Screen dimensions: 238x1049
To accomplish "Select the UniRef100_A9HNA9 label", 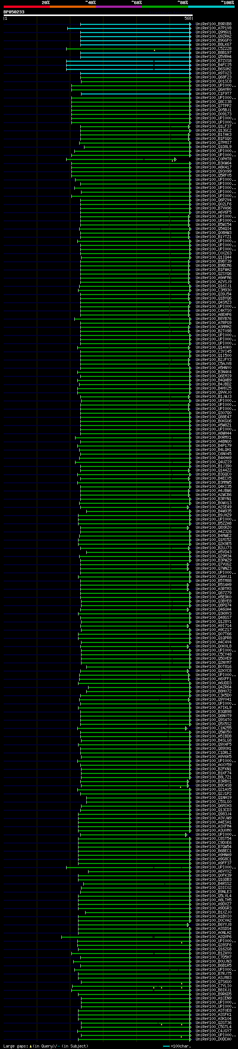I will [x=213, y=855].
